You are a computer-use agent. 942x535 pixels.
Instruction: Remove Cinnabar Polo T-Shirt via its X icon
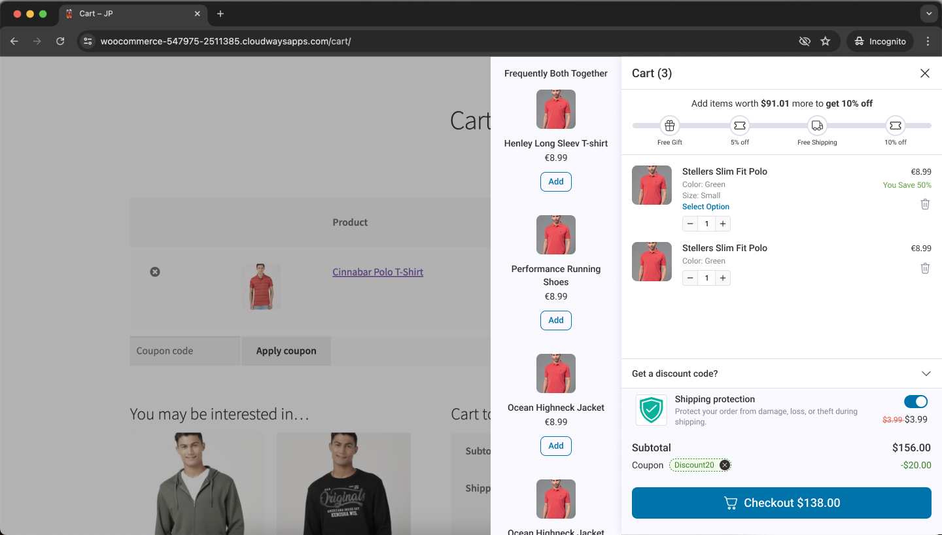(x=155, y=271)
